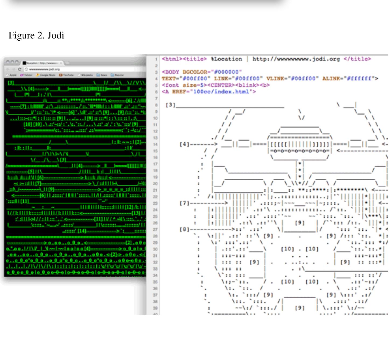The height and width of the screenshot is (346, 389).
Task: Go back in the browser window
Action: [x=8, y=69]
